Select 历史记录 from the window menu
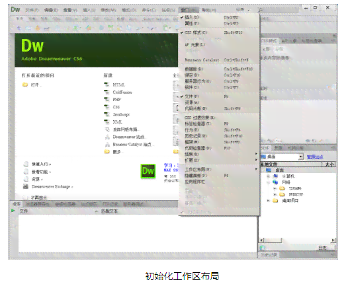 [x=219, y=136]
